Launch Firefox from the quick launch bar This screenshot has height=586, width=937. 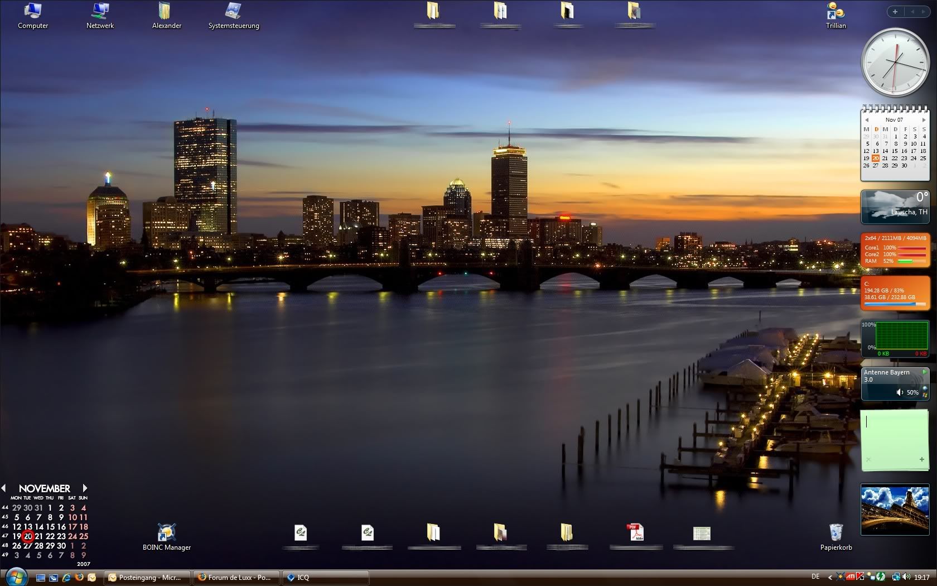point(79,578)
